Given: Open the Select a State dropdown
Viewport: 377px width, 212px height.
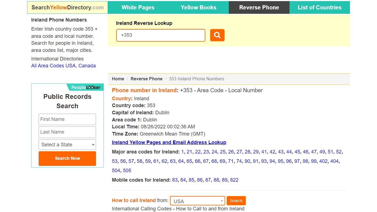Looking at the screenshot, I should pyautogui.click(x=67, y=145).
